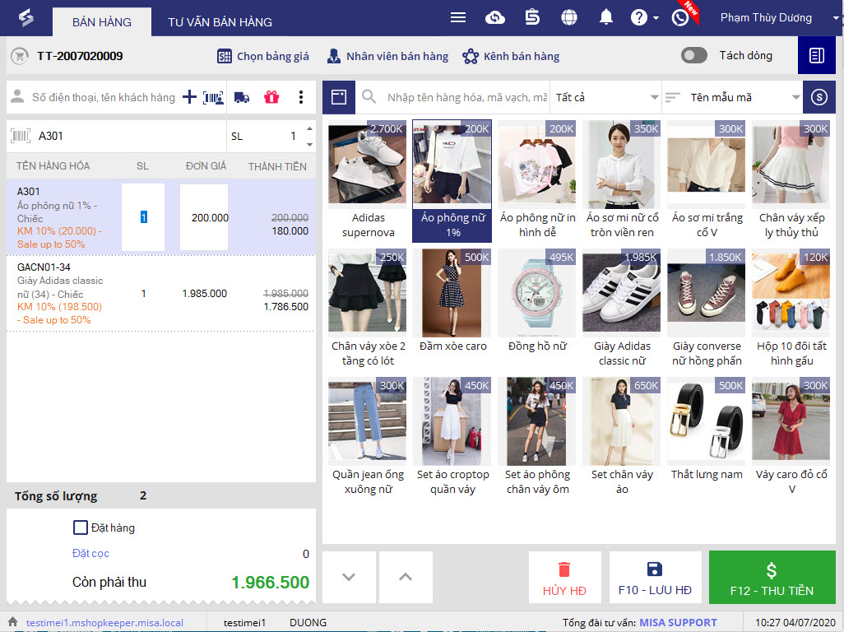Select the Thắt lưng nam product
The height and width of the screenshot is (632, 844).
(x=707, y=430)
